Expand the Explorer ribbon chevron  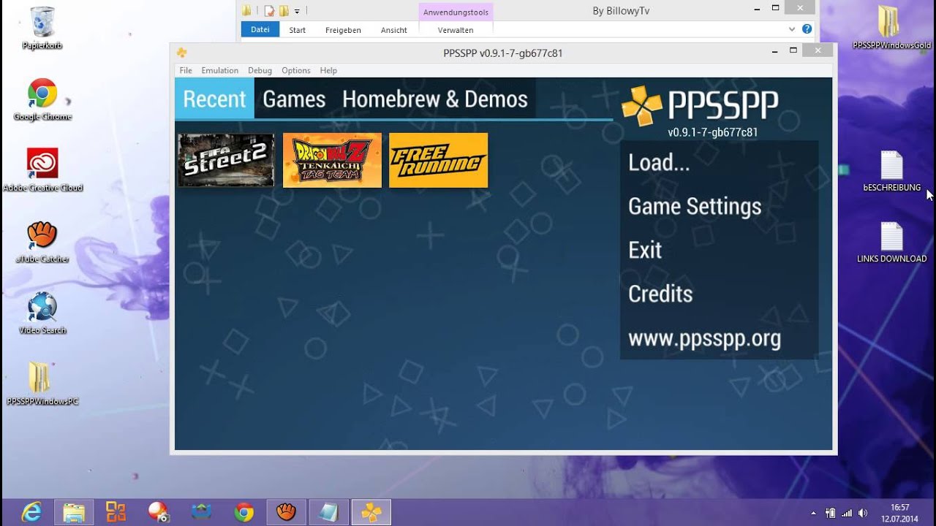(x=792, y=29)
